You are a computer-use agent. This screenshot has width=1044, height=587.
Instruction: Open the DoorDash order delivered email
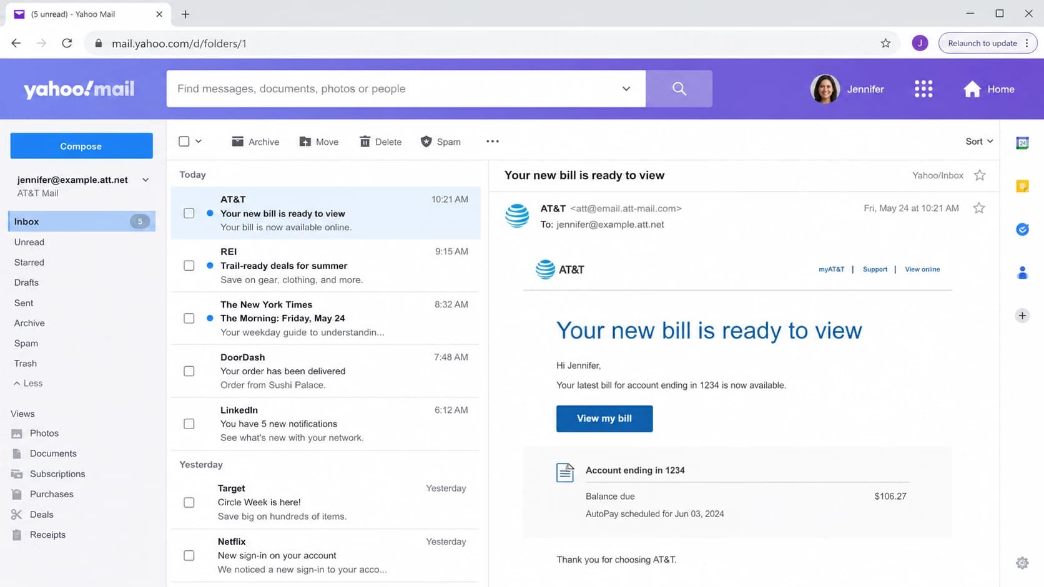click(x=325, y=371)
